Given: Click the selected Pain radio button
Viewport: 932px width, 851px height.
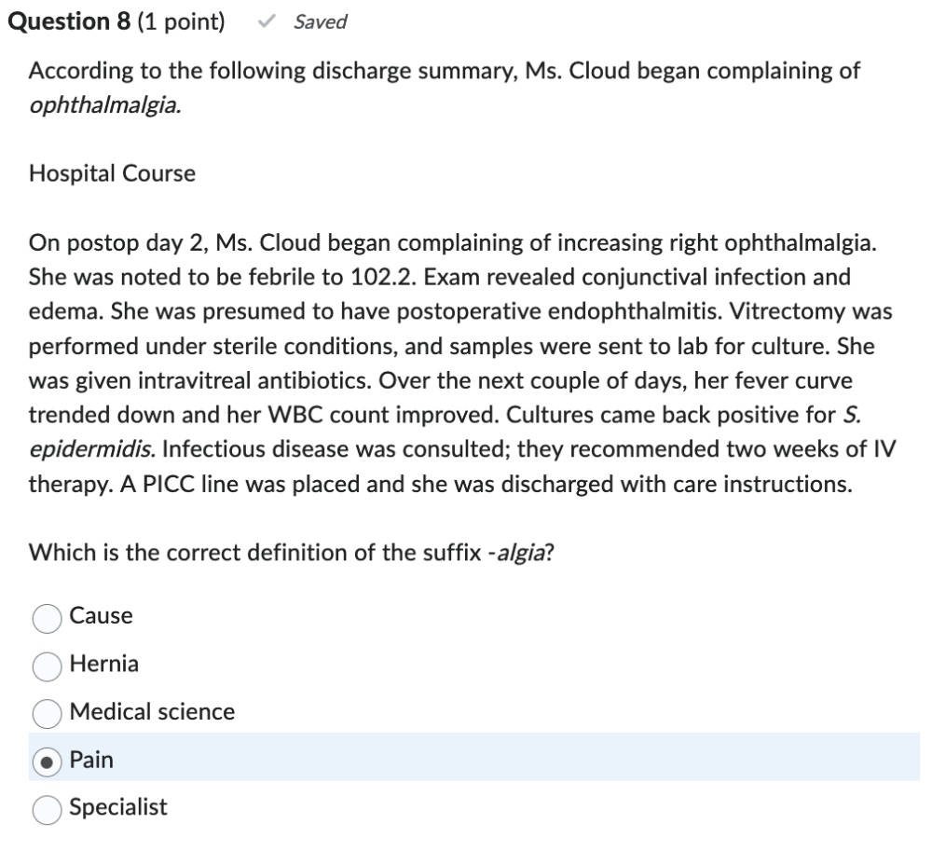Looking at the screenshot, I should (x=48, y=762).
